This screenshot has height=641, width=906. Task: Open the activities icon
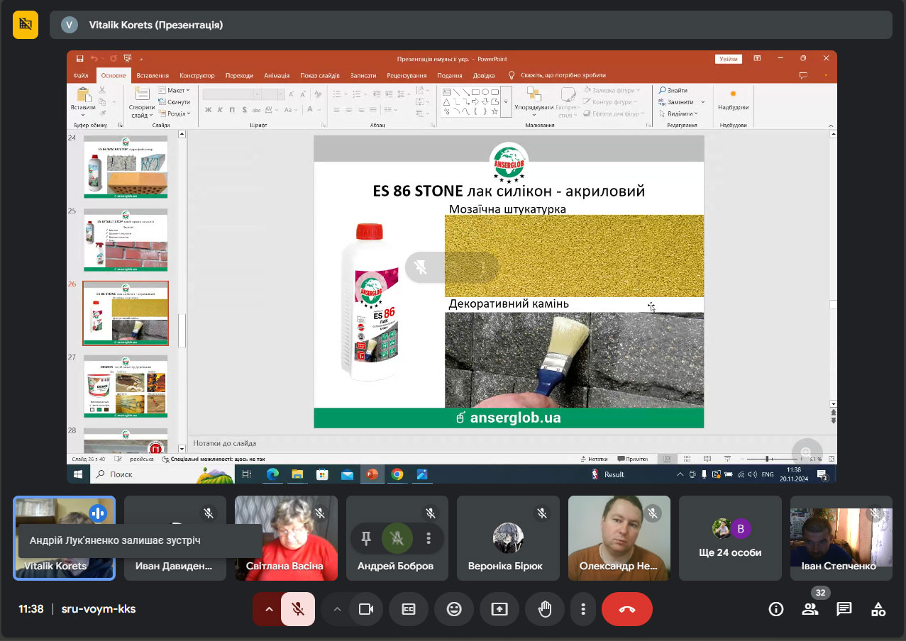[x=878, y=609]
